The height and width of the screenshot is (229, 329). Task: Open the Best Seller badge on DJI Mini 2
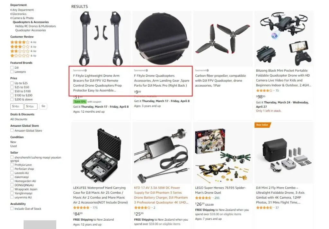[x=262, y=125]
